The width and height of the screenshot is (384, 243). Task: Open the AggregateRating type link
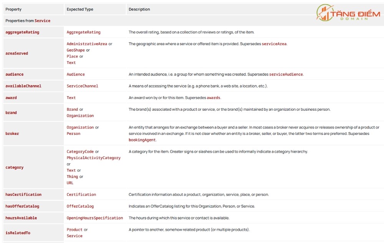click(83, 32)
